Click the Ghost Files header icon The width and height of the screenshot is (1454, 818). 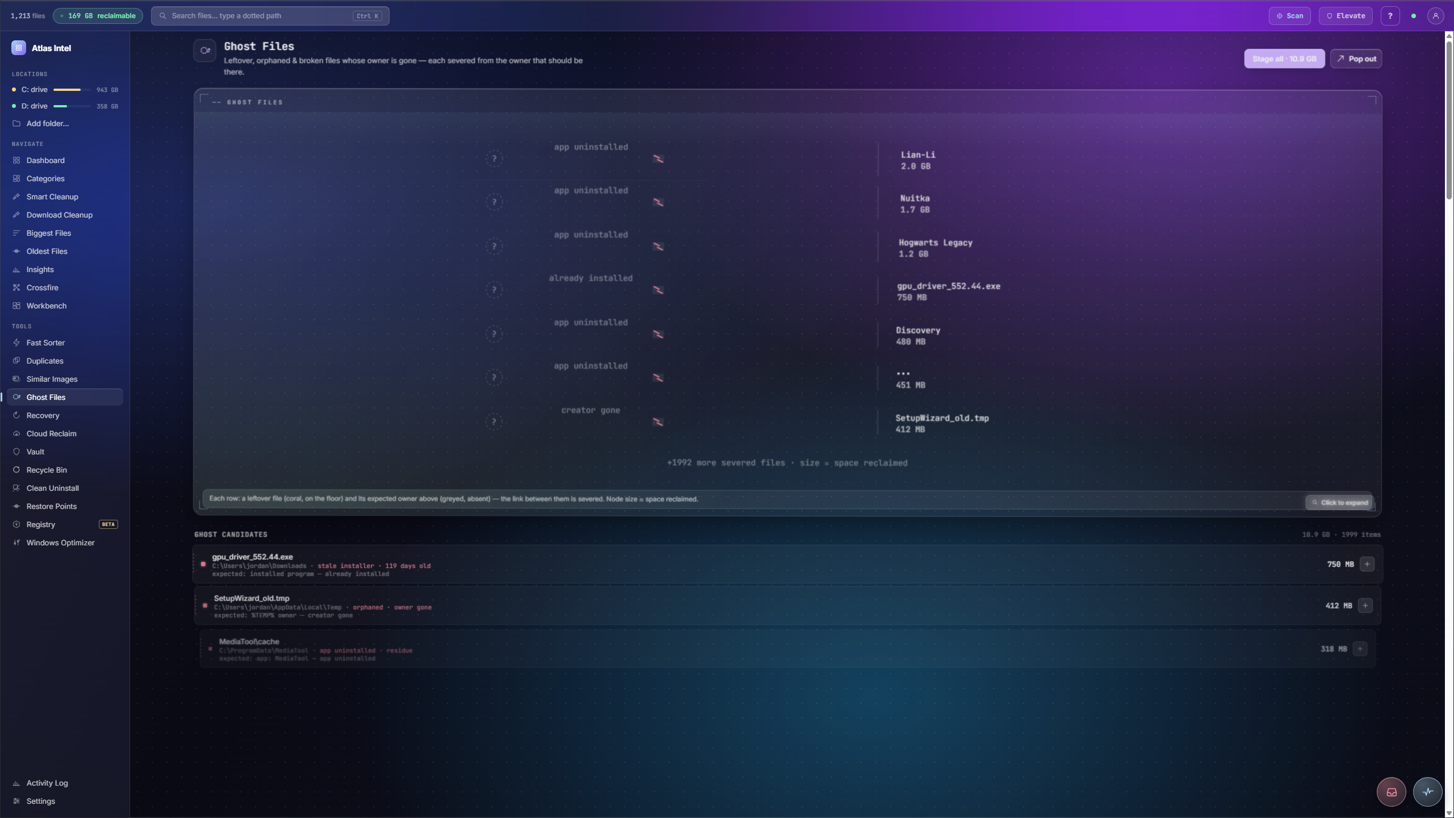click(204, 51)
